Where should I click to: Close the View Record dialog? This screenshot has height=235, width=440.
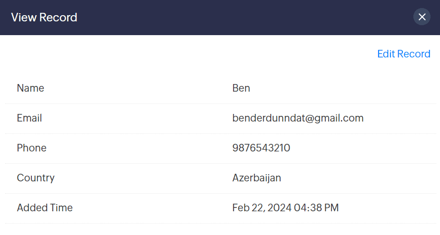[x=421, y=17]
